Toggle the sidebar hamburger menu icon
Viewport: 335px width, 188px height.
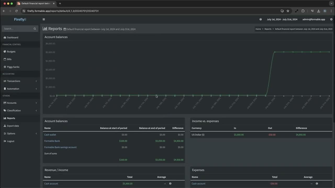point(44,19)
